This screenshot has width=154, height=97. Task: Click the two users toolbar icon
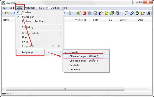pyautogui.click(x=101, y=13)
